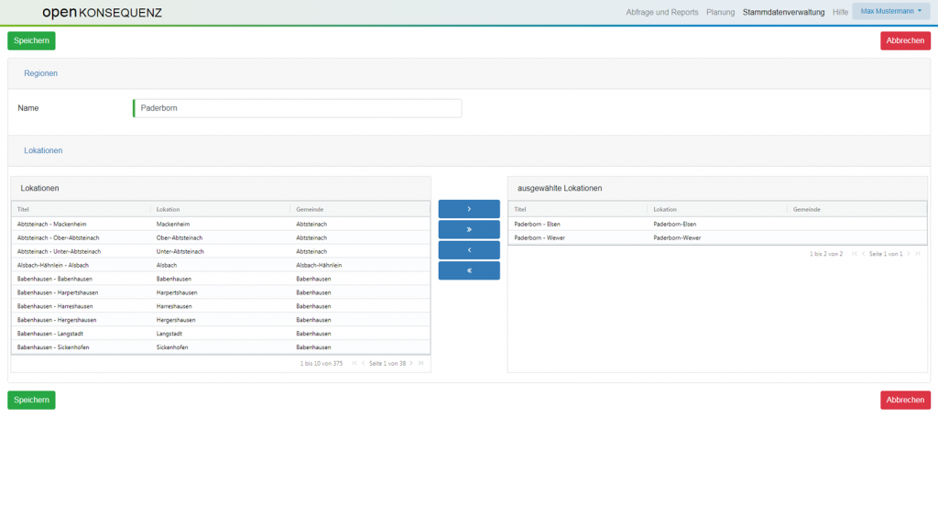The width and height of the screenshot is (938, 528).
Task: Jump to last page of left Lokationen table
Action: point(421,364)
